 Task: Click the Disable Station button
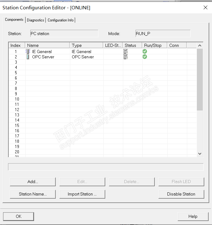tap(181, 194)
